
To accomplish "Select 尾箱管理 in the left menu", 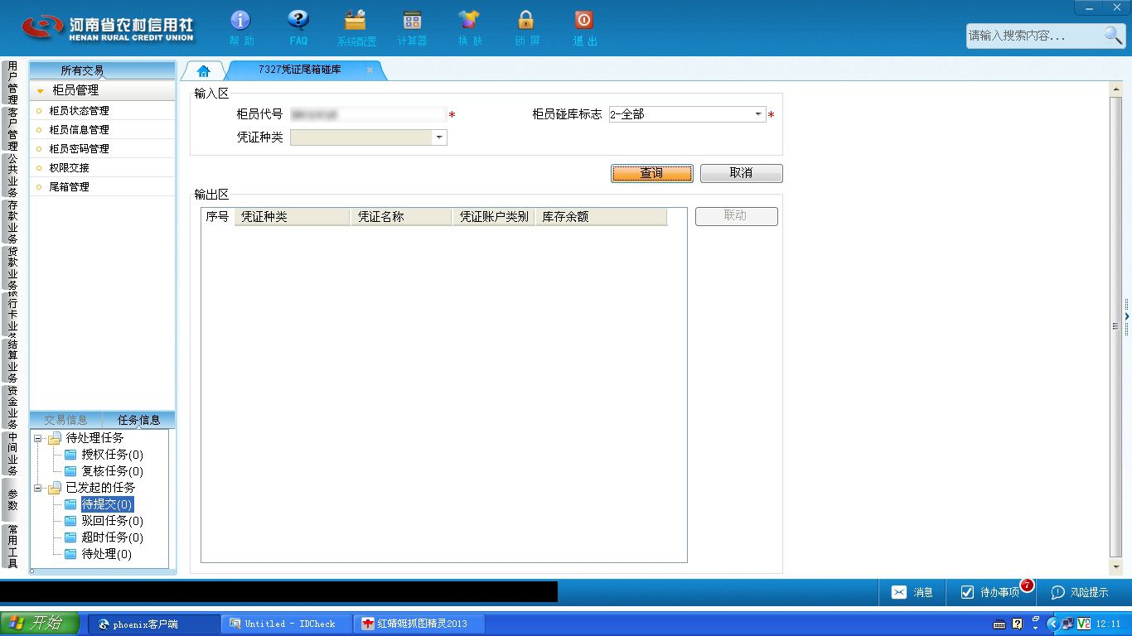I will pos(69,187).
